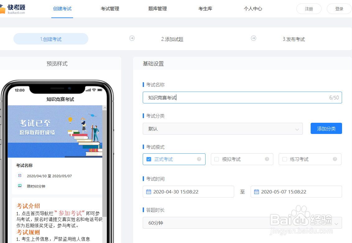
Task: Click the end time field 2020-05-07
Action: tap(296, 192)
